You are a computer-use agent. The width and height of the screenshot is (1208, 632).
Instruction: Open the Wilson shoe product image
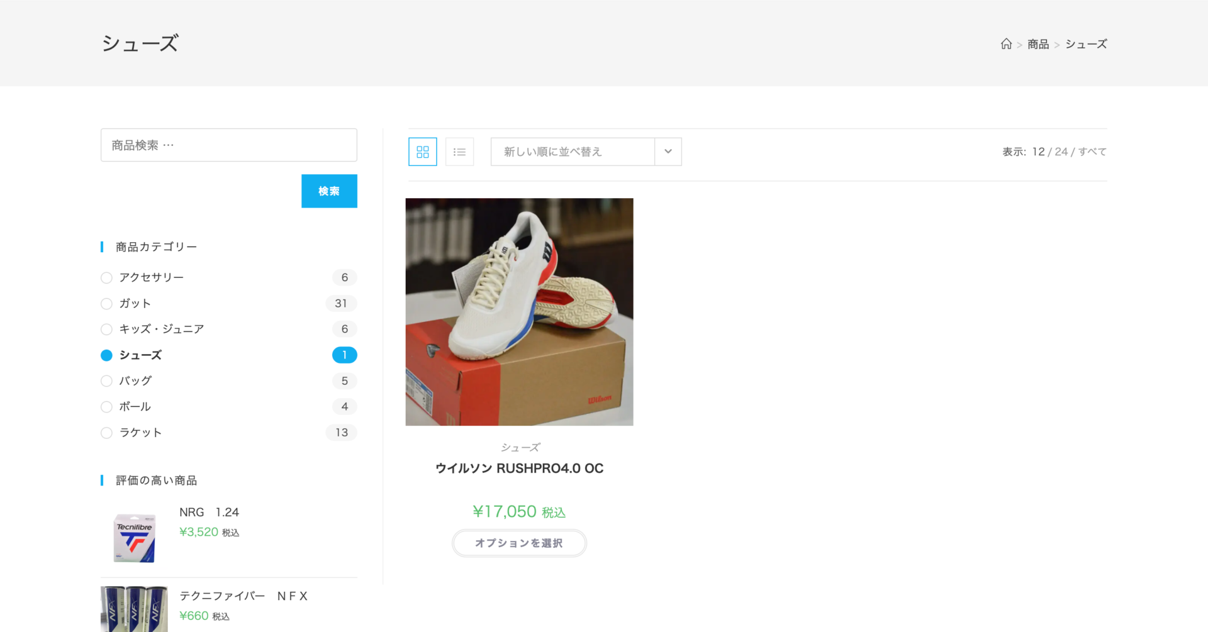(x=519, y=312)
